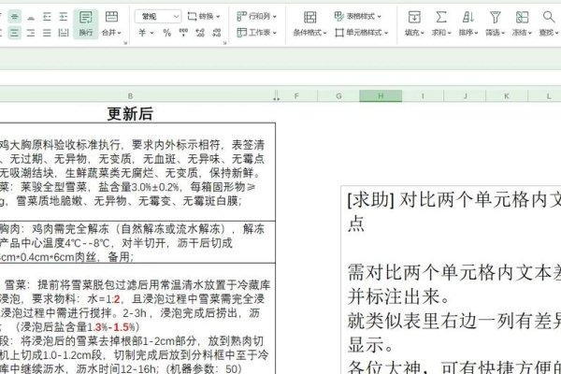Open the 行和列 rows and columns dropdown
The width and height of the screenshot is (561, 374).
(x=256, y=17)
